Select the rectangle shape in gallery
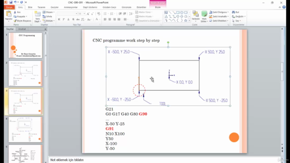Image resolution: width=290 pixels, height=163 pixels. (x=178, y=12)
